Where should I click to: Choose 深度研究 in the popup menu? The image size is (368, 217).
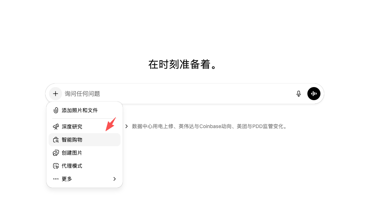72,127
